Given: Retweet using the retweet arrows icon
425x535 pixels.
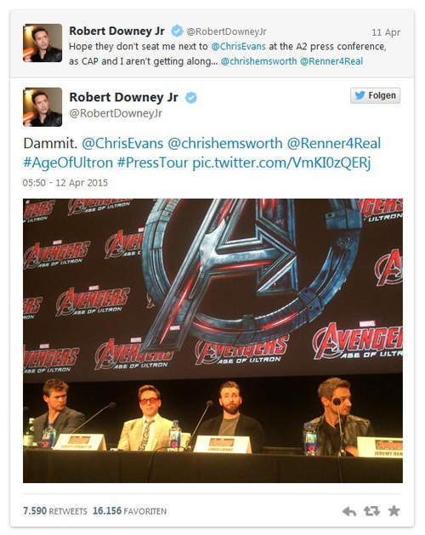Looking at the screenshot, I should [371, 511].
